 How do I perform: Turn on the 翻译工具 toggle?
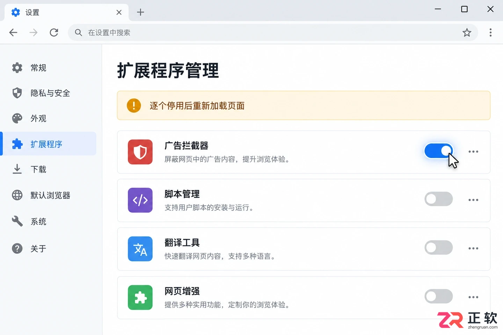438,248
